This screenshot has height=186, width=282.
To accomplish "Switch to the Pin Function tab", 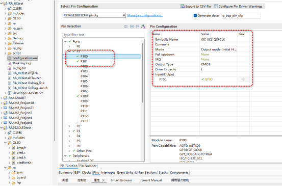I will pyautogui.click(x=69, y=166).
